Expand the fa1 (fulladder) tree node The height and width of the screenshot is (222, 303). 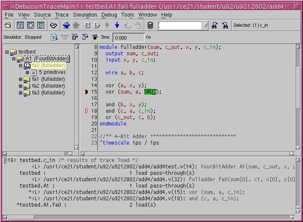pyautogui.click(x=20, y=79)
